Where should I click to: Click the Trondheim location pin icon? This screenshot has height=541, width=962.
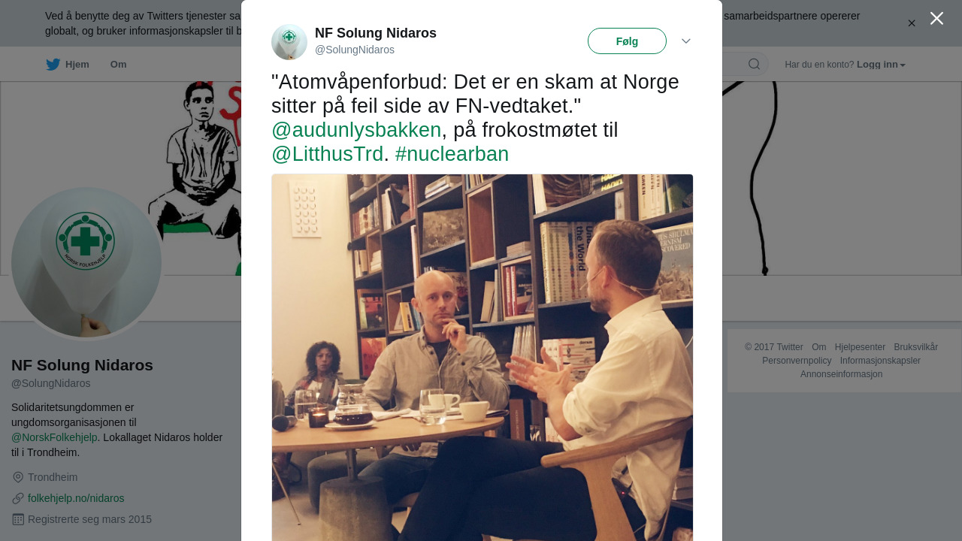pos(18,477)
